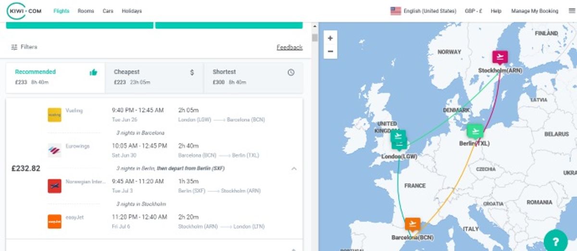Click the thumbs-up icon on Recommended

(93, 72)
